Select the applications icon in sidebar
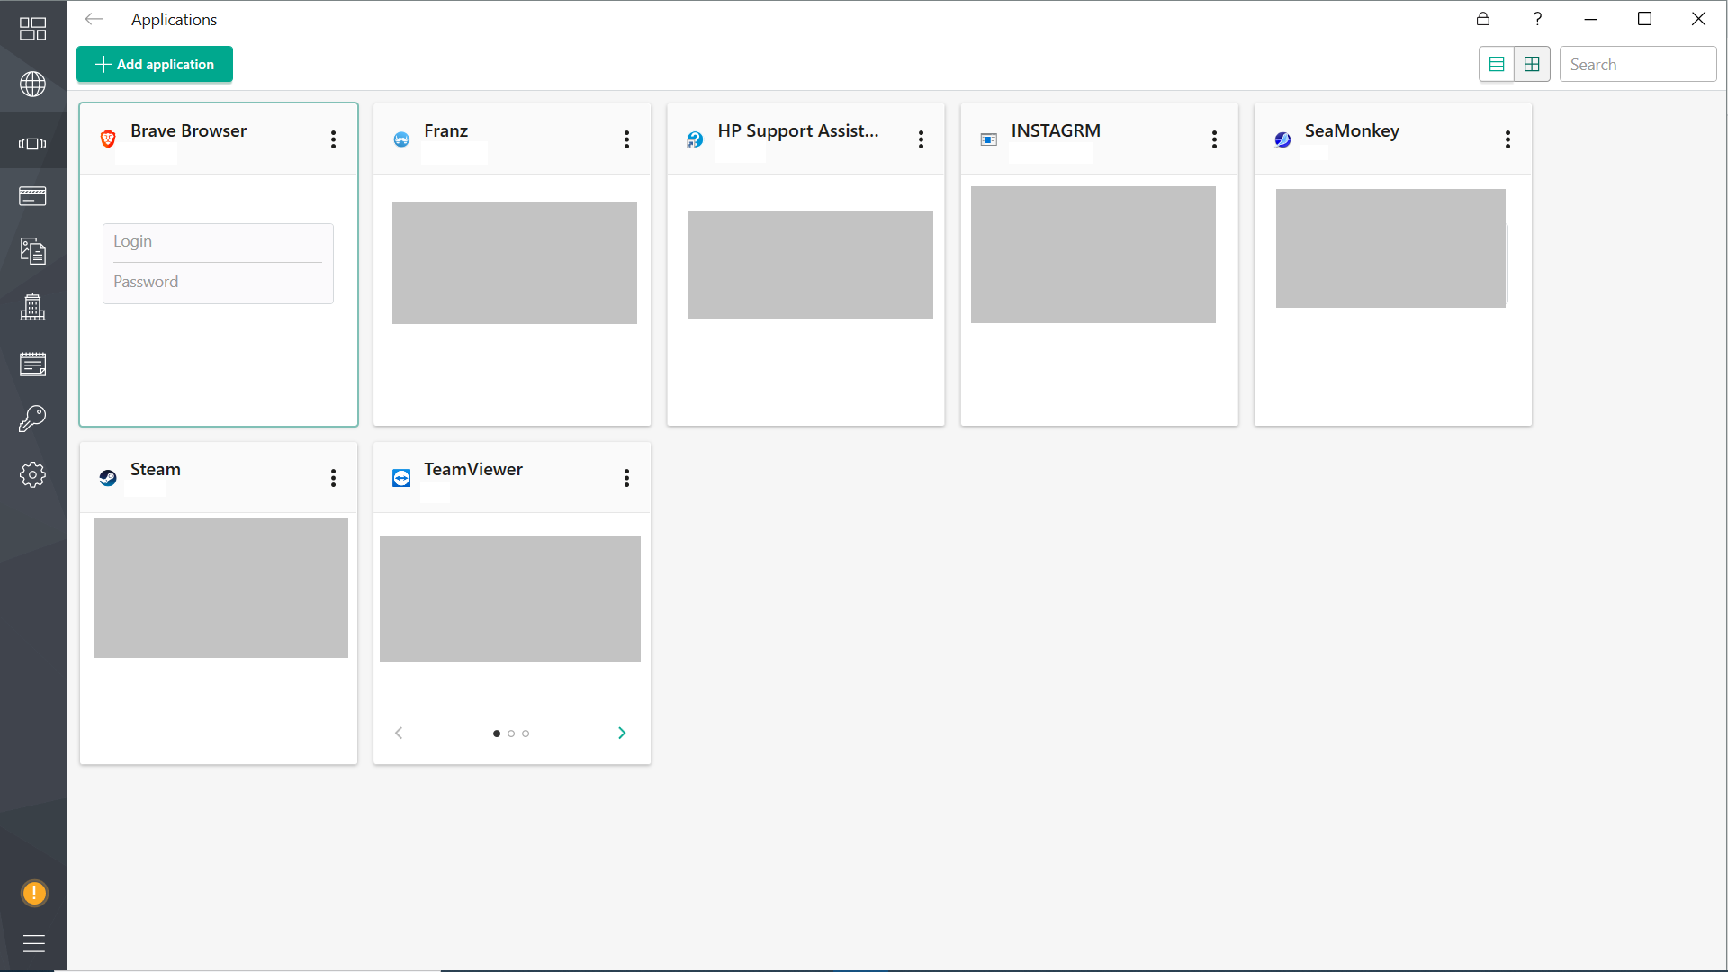Image resolution: width=1728 pixels, height=972 pixels. (33, 144)
